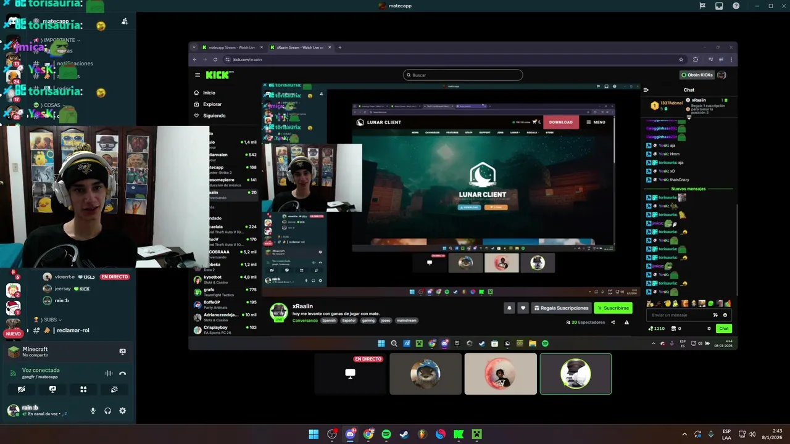Open the activities launcher button
Viewport: 790px width, 444px height.
(x=83, y=389)
